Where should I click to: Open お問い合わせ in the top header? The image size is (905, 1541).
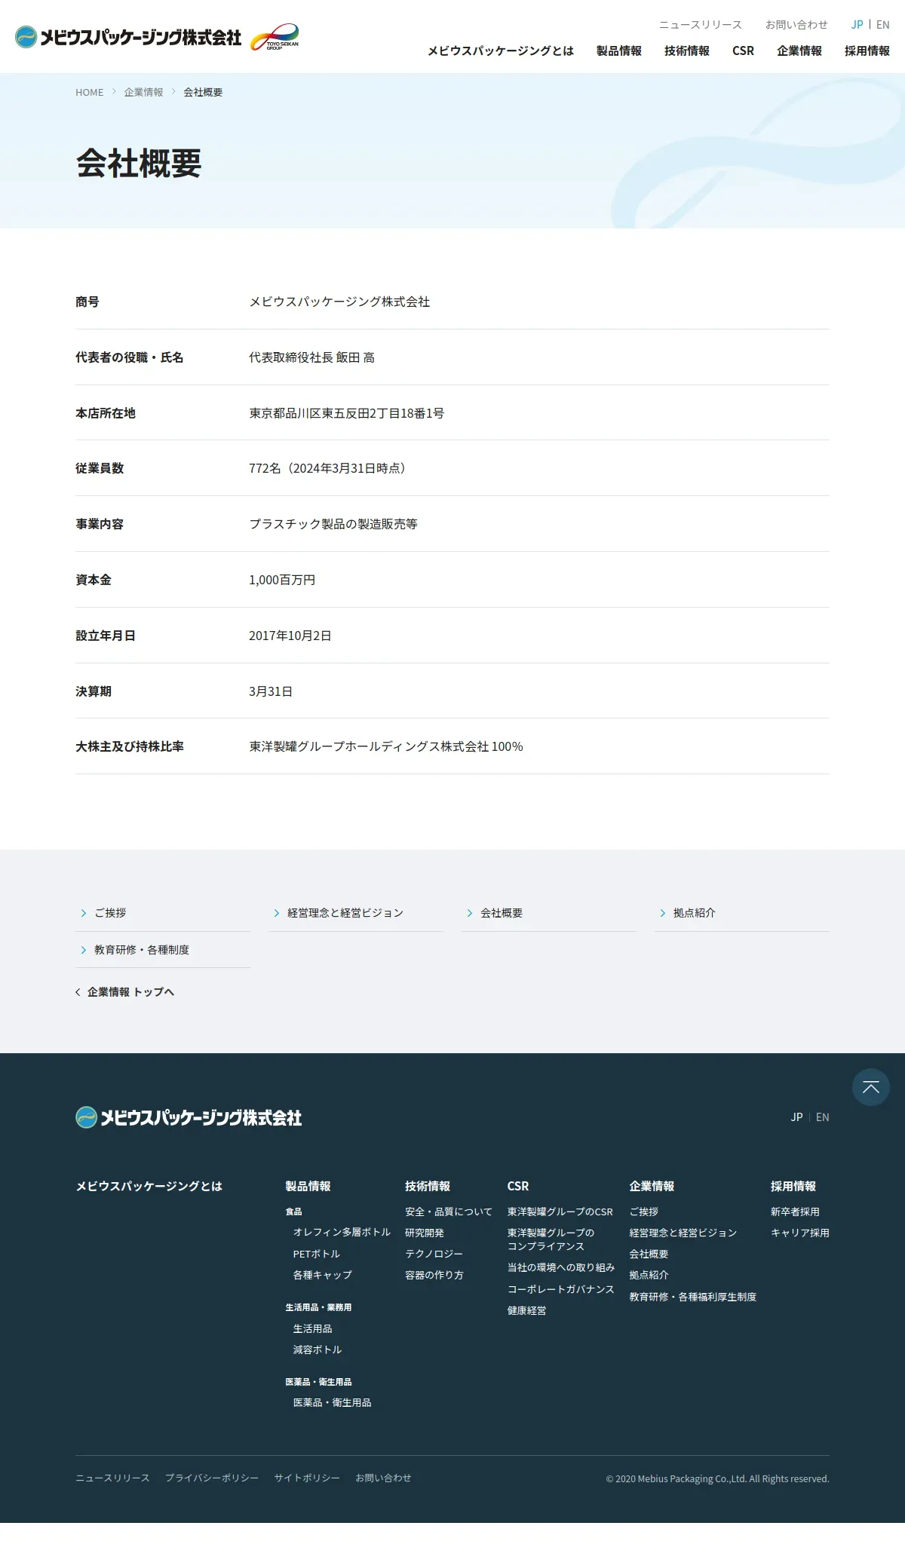[796, 25]
